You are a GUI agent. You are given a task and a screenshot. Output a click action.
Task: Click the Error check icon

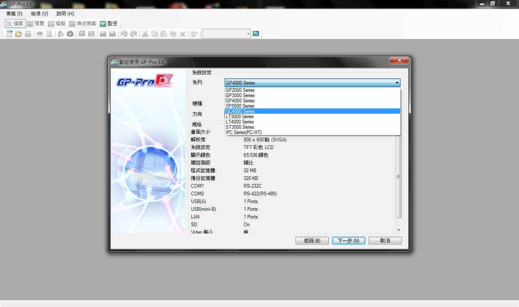click(x=194, y=34)
